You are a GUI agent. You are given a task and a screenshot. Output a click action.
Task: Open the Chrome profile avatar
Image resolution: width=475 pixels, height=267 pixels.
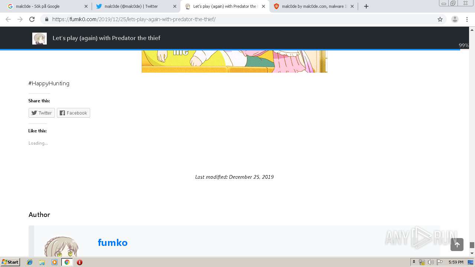455,19
